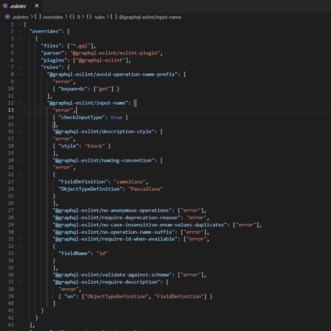Image resolution: width=331 pixels, height=331 pixels.
Task: Fold the "rules" object on line 7
Action: (19, 67)
